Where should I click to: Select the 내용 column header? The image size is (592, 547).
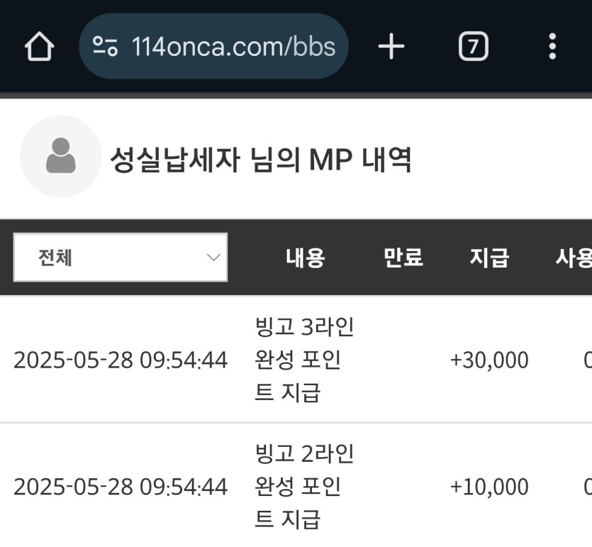coord(305,258)
